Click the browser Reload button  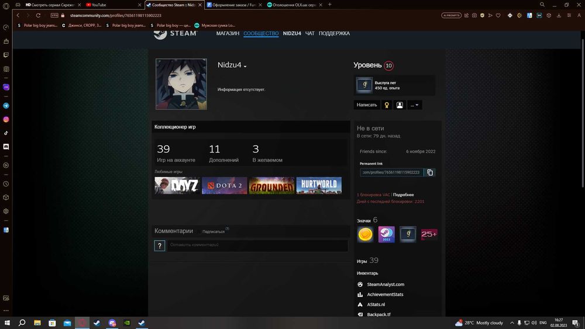[38, 15]
